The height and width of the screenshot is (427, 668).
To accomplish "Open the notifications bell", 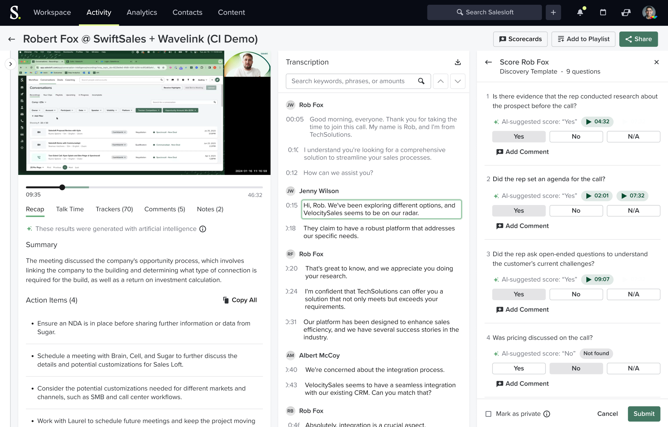I will [x=580, y=12].
